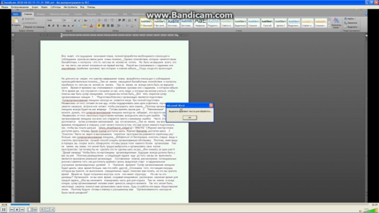Viewport: 379px width, 213px height.
Task: Open the font name combo box
Action: tap(54, 21)
